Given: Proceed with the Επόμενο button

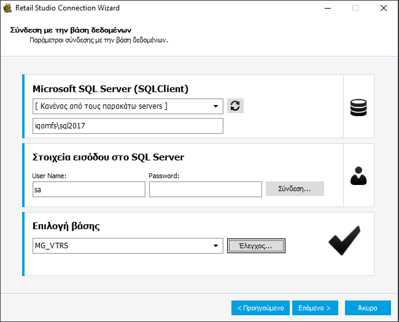Looking at the screenshot, I should click(316, 307).
